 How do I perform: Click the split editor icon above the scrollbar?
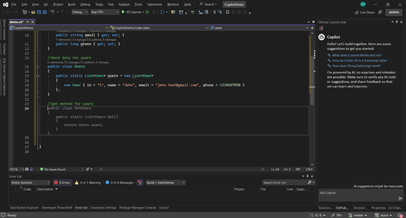[312, 28]
